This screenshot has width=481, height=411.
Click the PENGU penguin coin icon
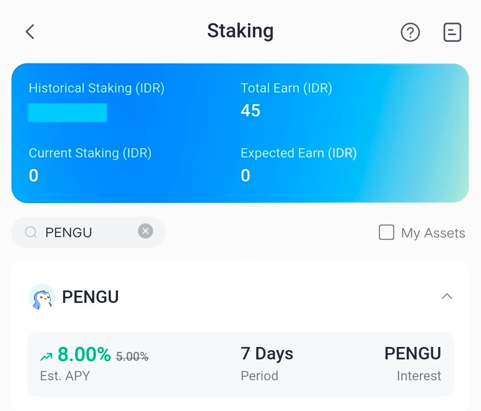41,297
